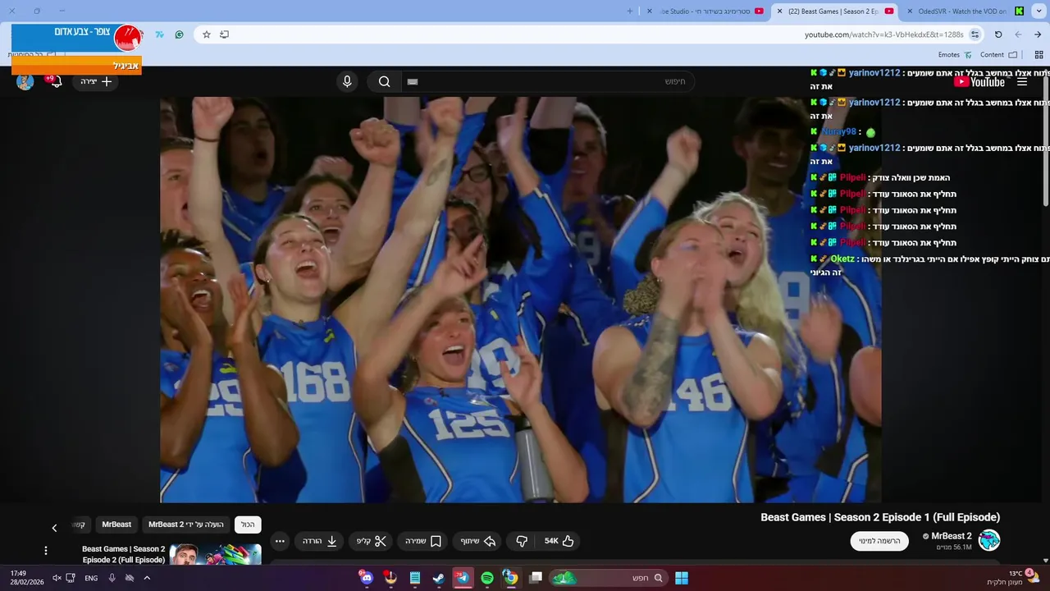Download the video with arrow-down button

320,541
